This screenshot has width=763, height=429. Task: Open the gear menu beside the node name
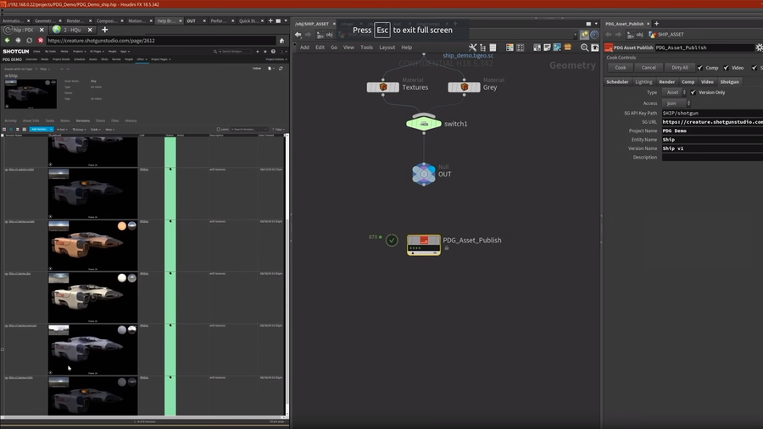(x=759, y=47)
